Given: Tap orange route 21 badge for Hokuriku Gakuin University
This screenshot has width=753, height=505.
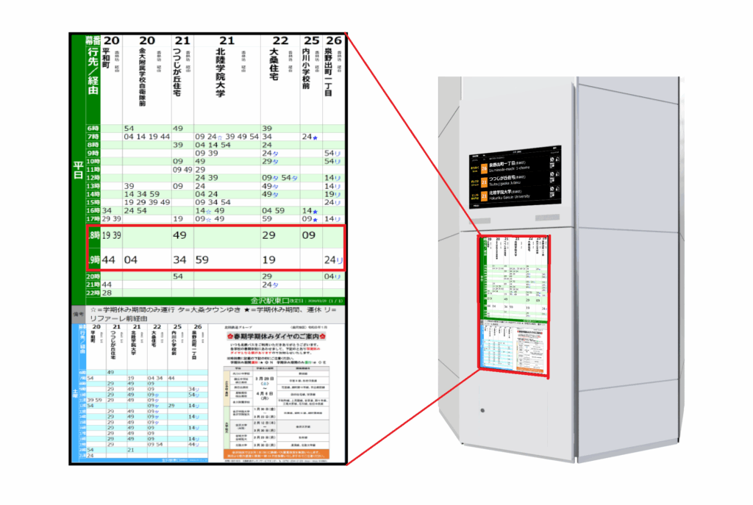Looking at the screenshot, I should click(484, 196).
